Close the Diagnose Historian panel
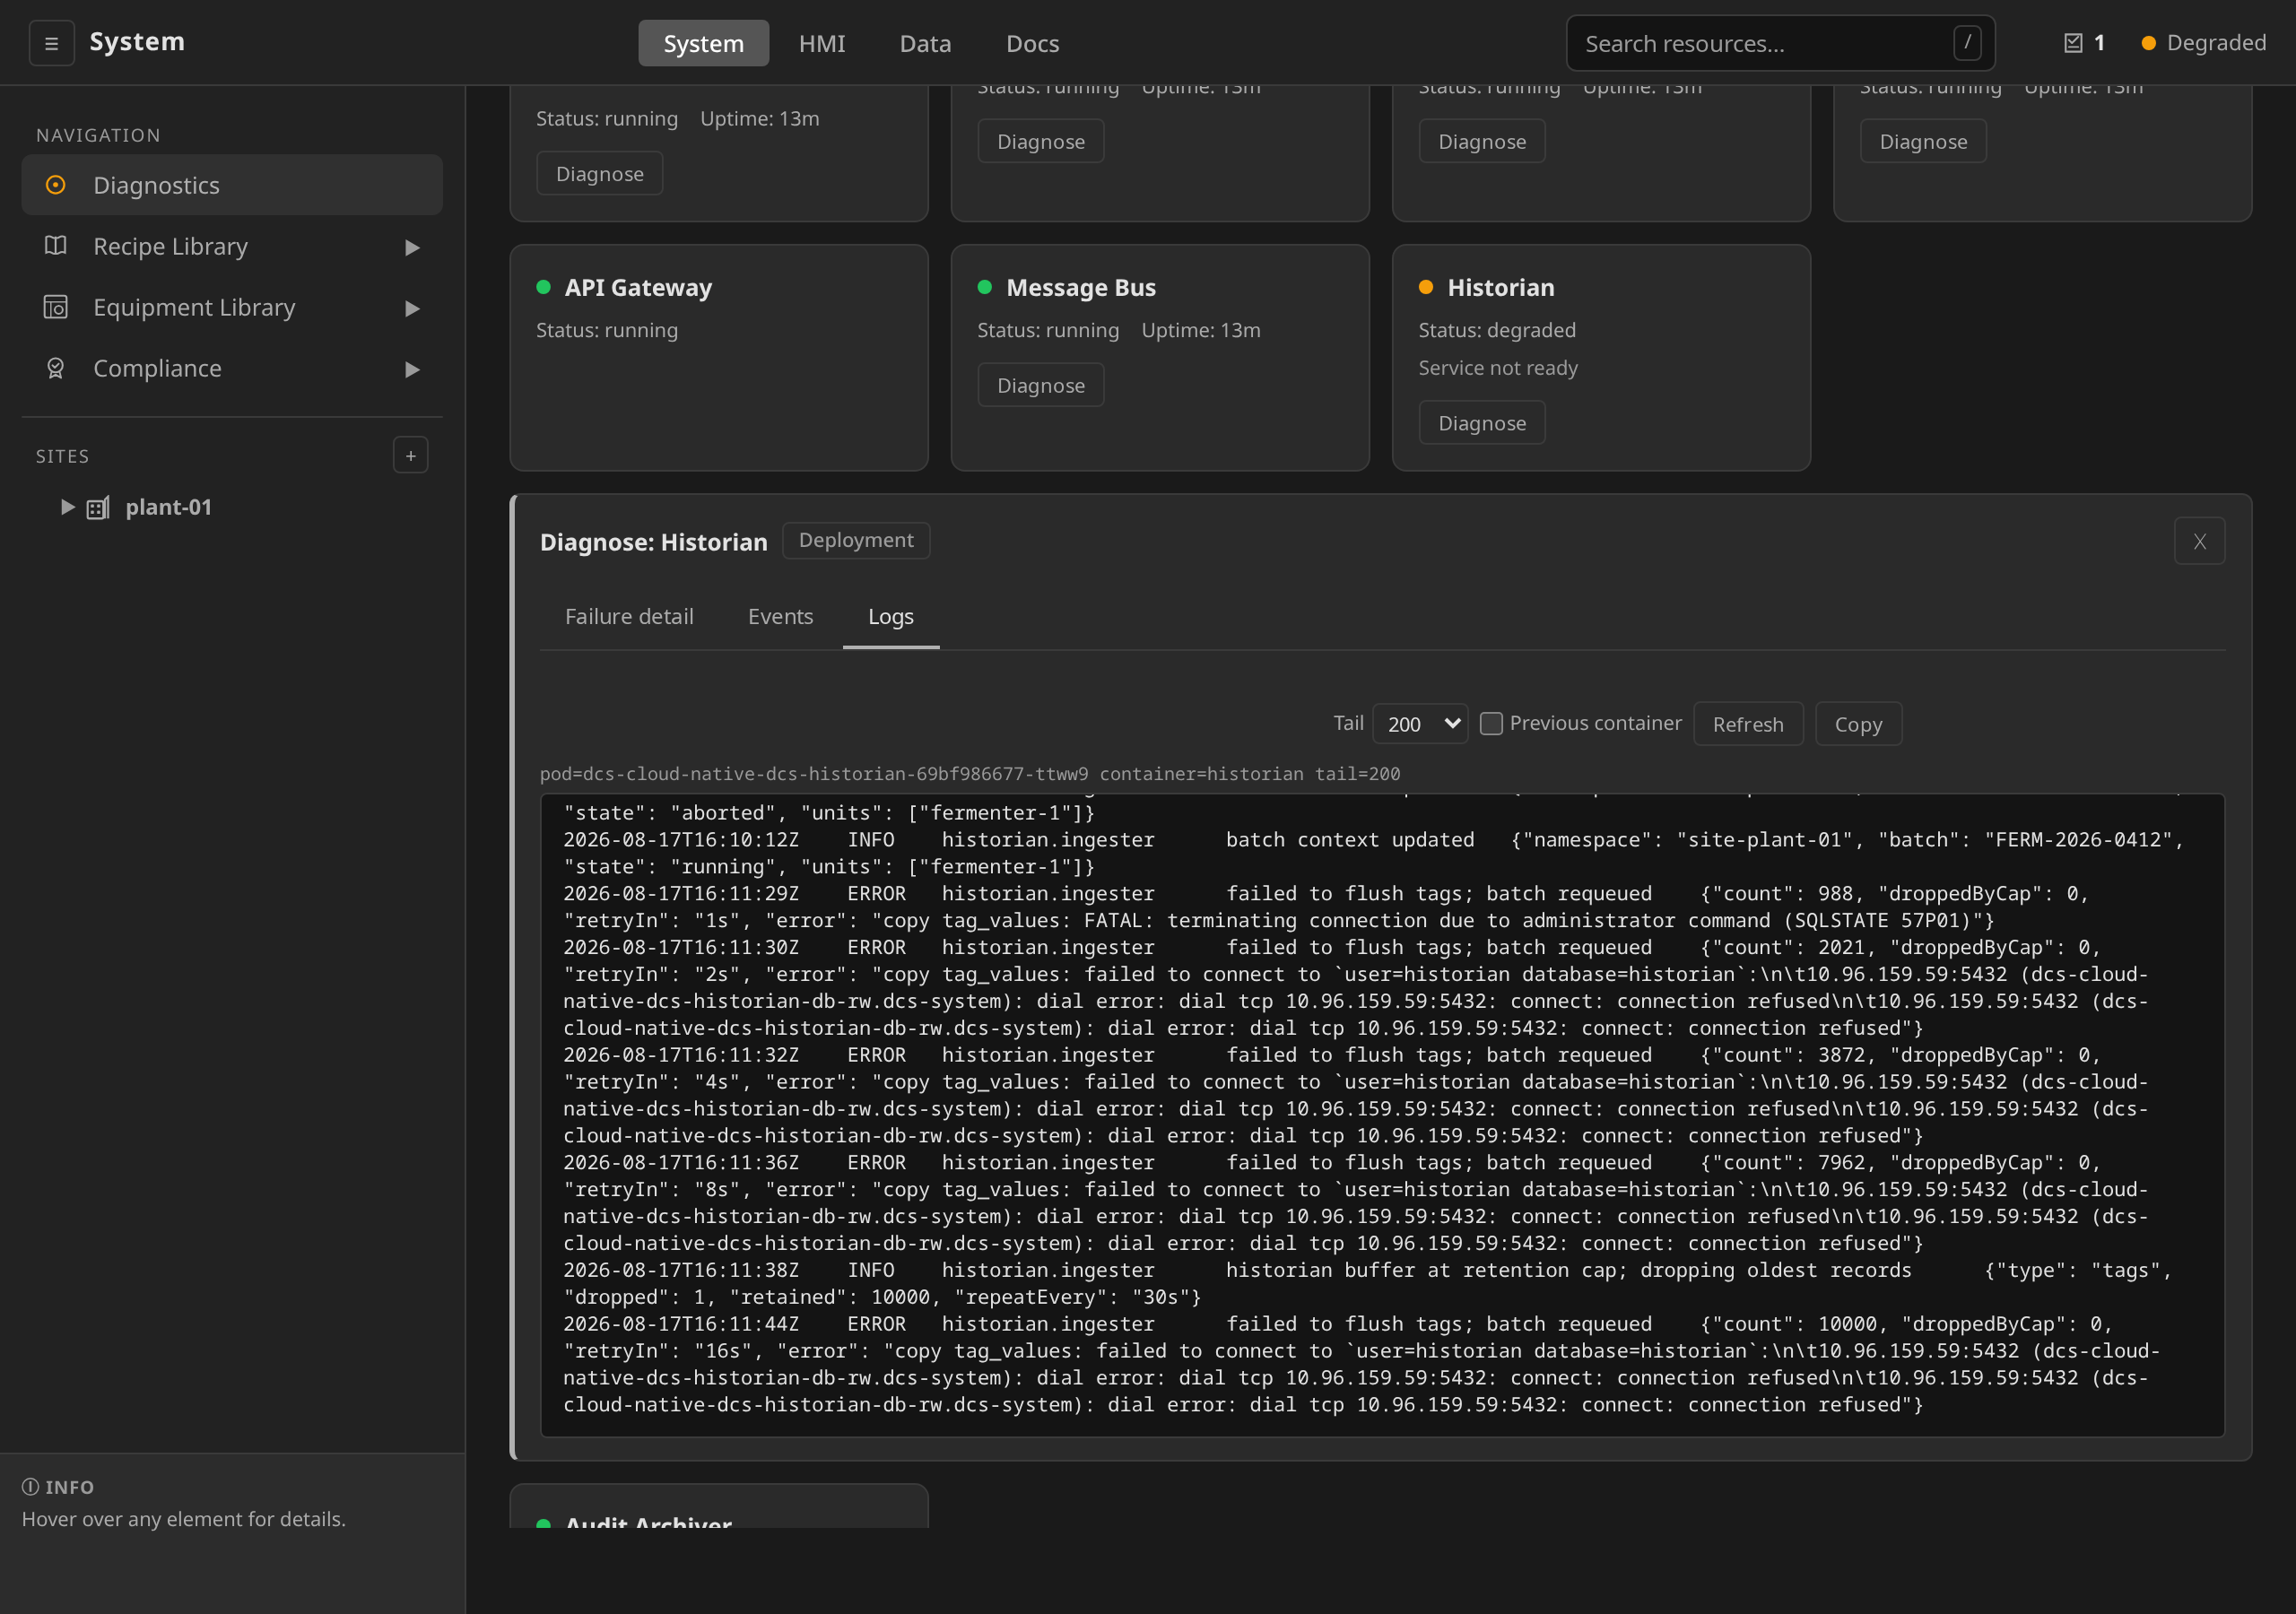The width and height of the screenshot is (2296, 1614). (x=2199, y=541)
